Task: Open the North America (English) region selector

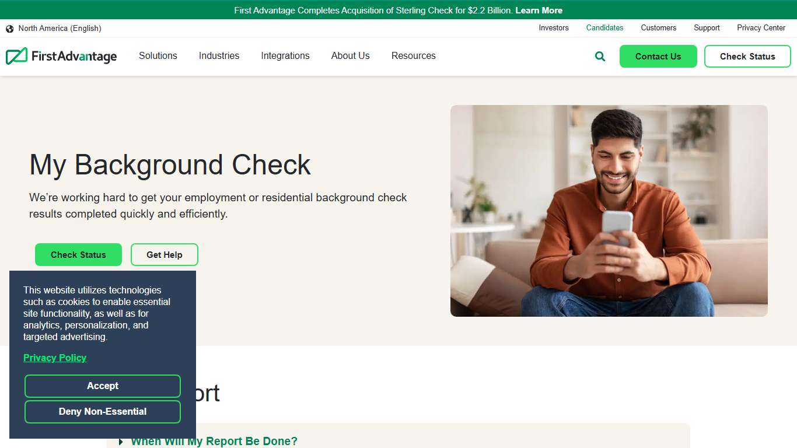Action: click(60, 28)
